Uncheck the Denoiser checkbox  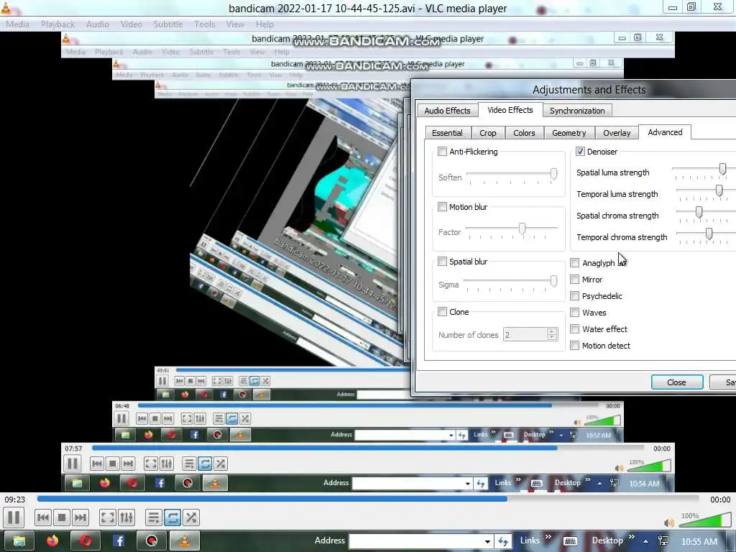point(580,151)
